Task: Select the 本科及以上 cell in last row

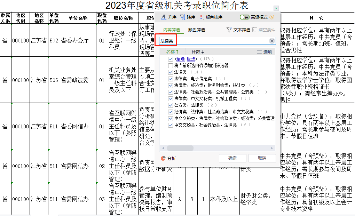Action: (x=224, y=199)
